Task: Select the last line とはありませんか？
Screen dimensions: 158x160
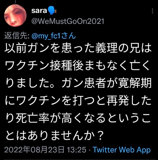Action: pyautogui.click(x=55, y=135)
